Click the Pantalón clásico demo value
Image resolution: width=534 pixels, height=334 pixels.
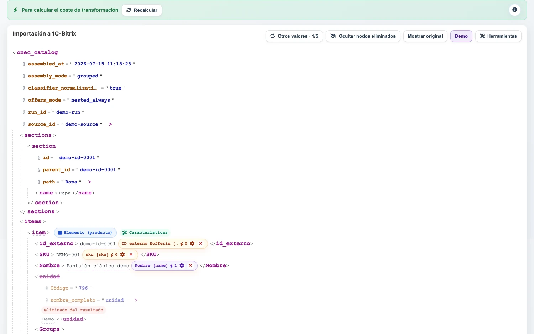pos(98,266)
